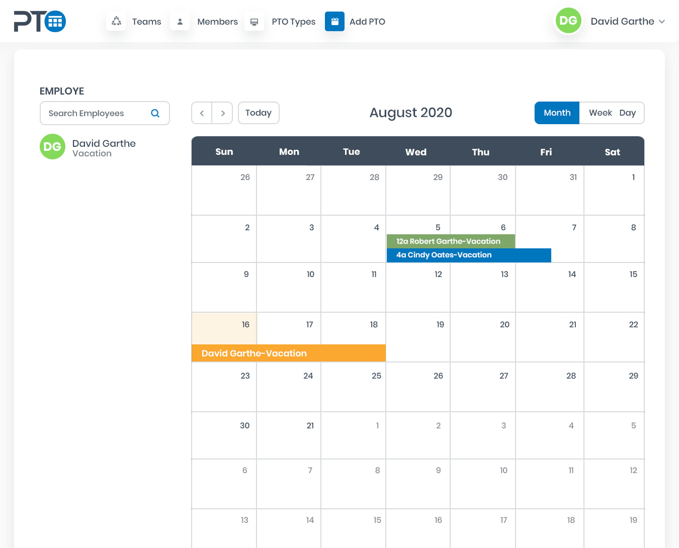Click the Search Employees input field
This screenshot has width=679, height=548.
[x=105, y=113]
